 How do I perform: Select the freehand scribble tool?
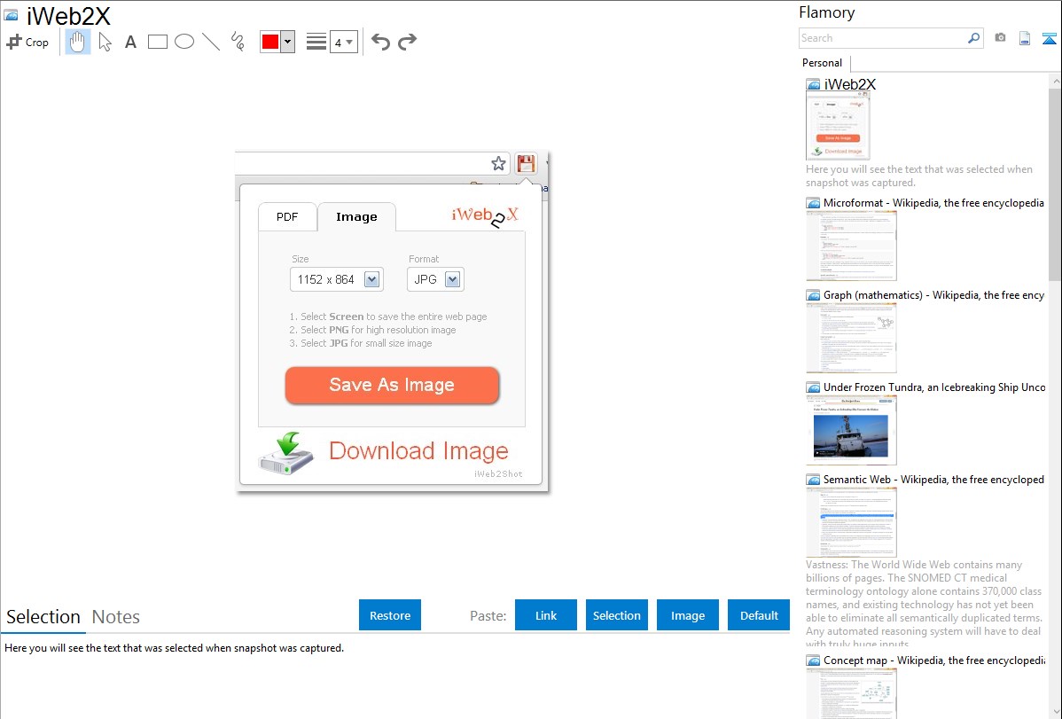click(x=238, y=42)
